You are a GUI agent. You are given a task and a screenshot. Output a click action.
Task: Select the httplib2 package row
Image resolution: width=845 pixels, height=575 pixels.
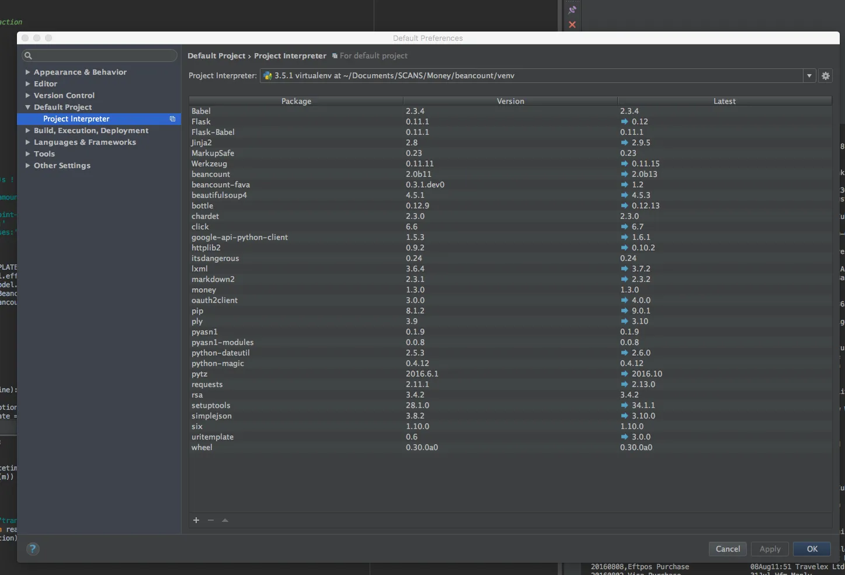tap(510, 248)
